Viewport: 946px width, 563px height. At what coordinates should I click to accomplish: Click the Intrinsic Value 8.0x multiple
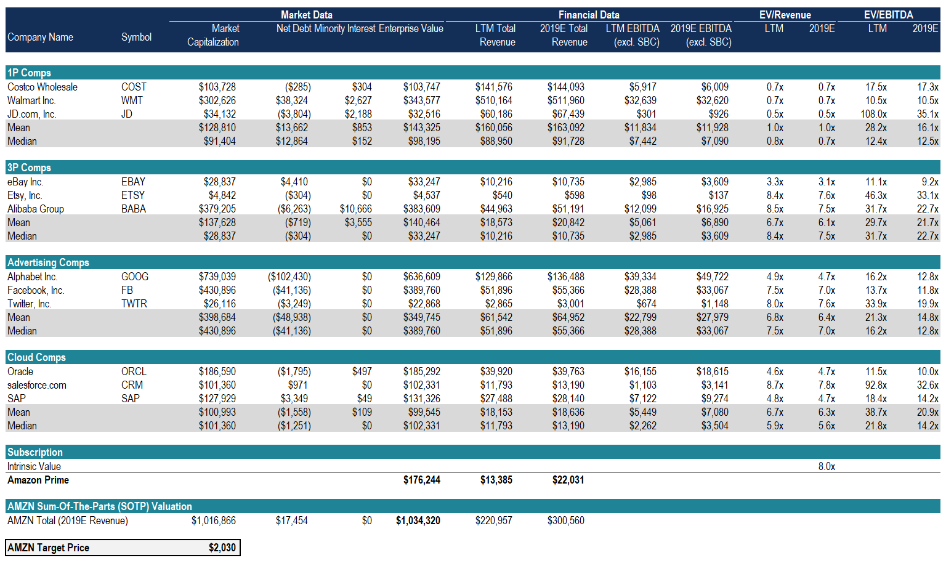[826, 466]
